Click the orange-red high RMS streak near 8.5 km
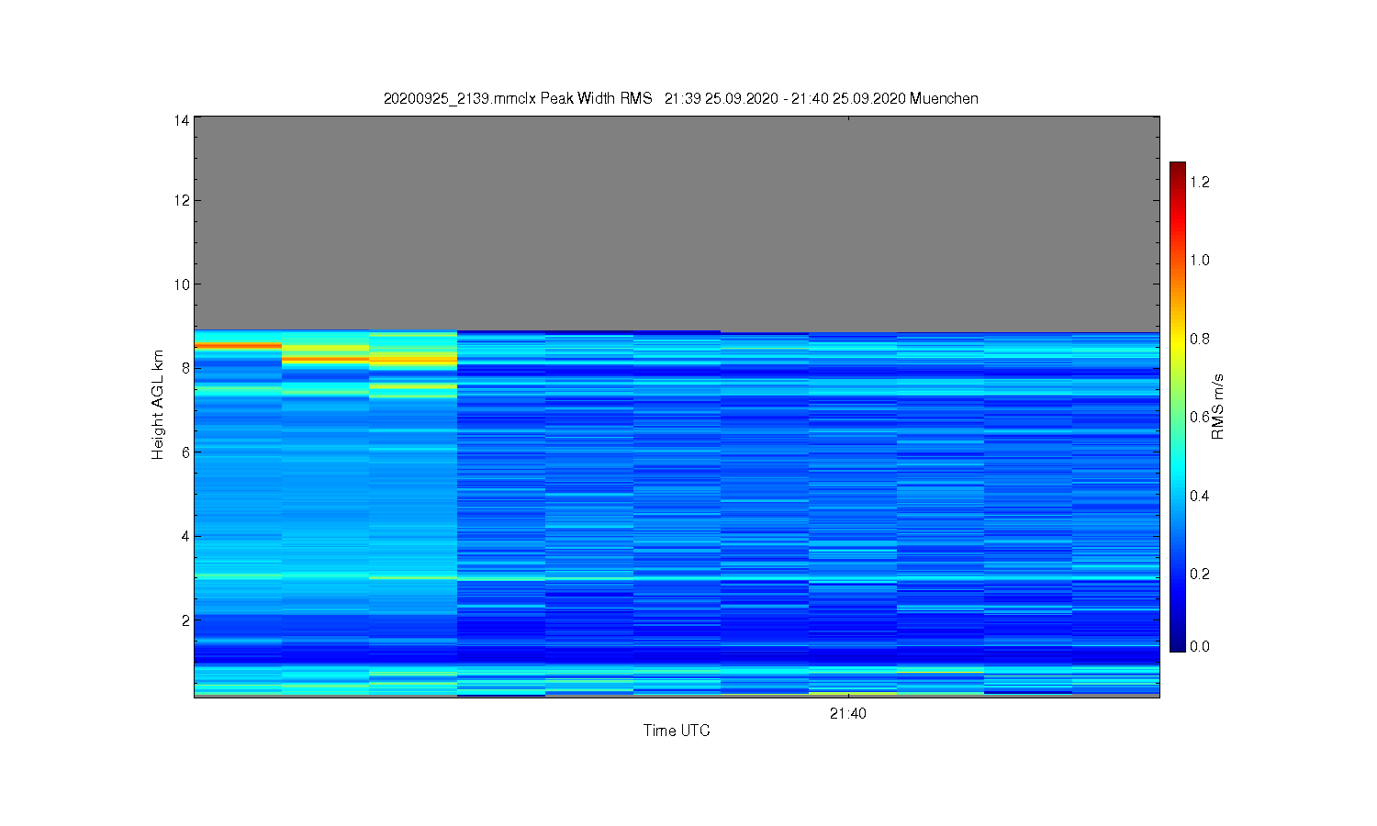Image resolution: width=1377 pixels, height=826 pixels. click(238, 345)
